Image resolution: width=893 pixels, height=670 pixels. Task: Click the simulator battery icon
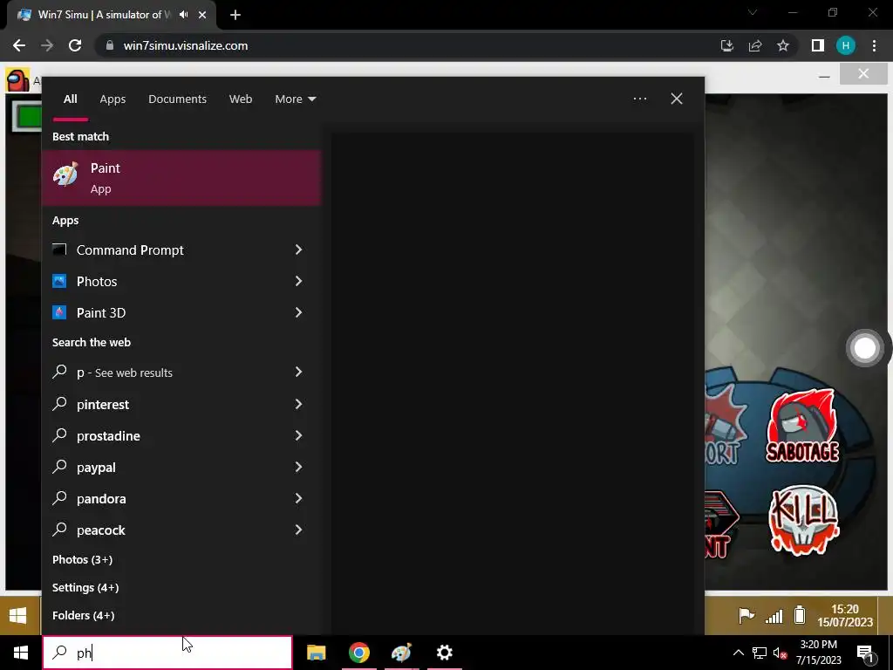coord(800,615)
